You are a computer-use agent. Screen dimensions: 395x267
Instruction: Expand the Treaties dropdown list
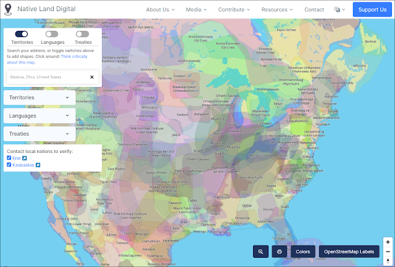point(39,134)
